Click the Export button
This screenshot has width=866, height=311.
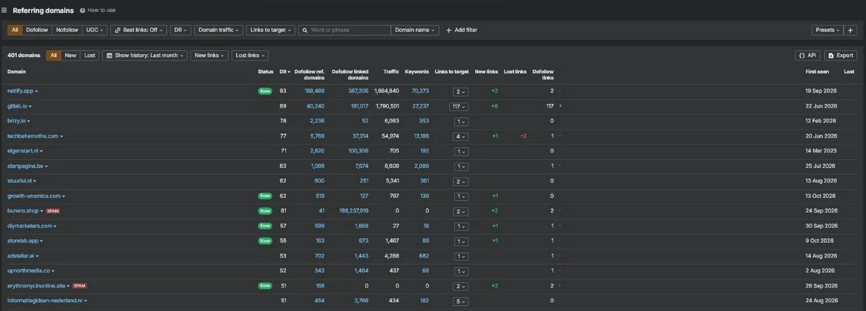[840, 55]
